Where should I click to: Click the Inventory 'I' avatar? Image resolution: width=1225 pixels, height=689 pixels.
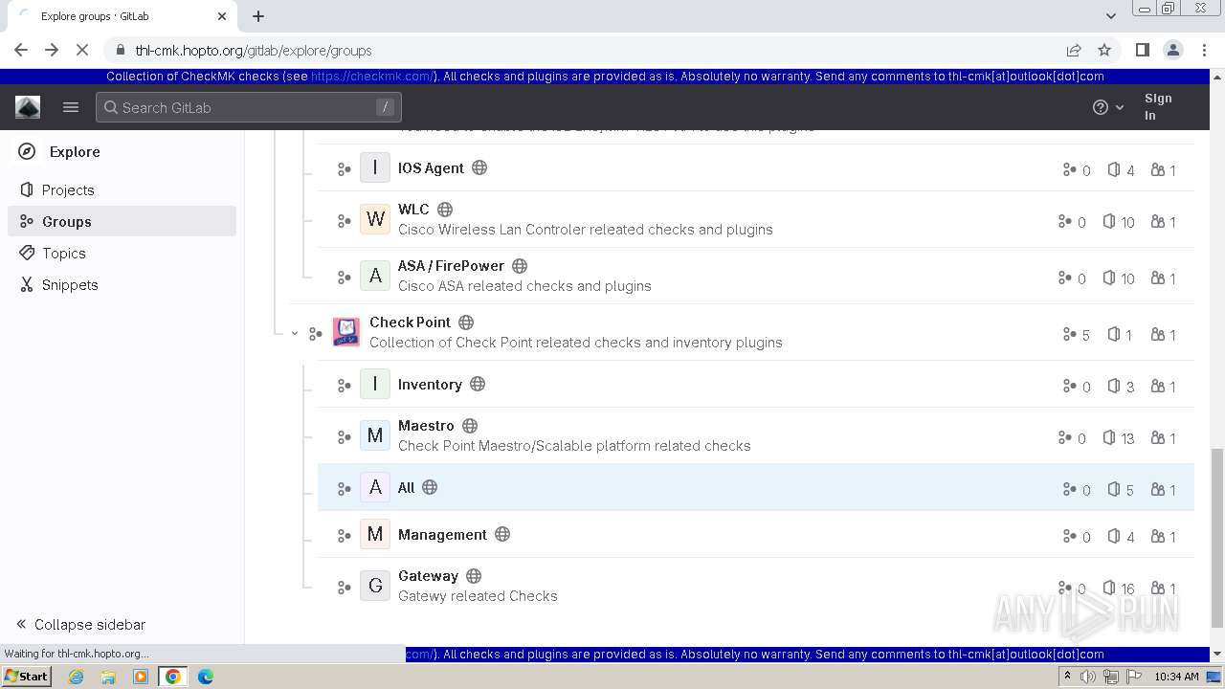pyautogui.click(x=375, y=384)
